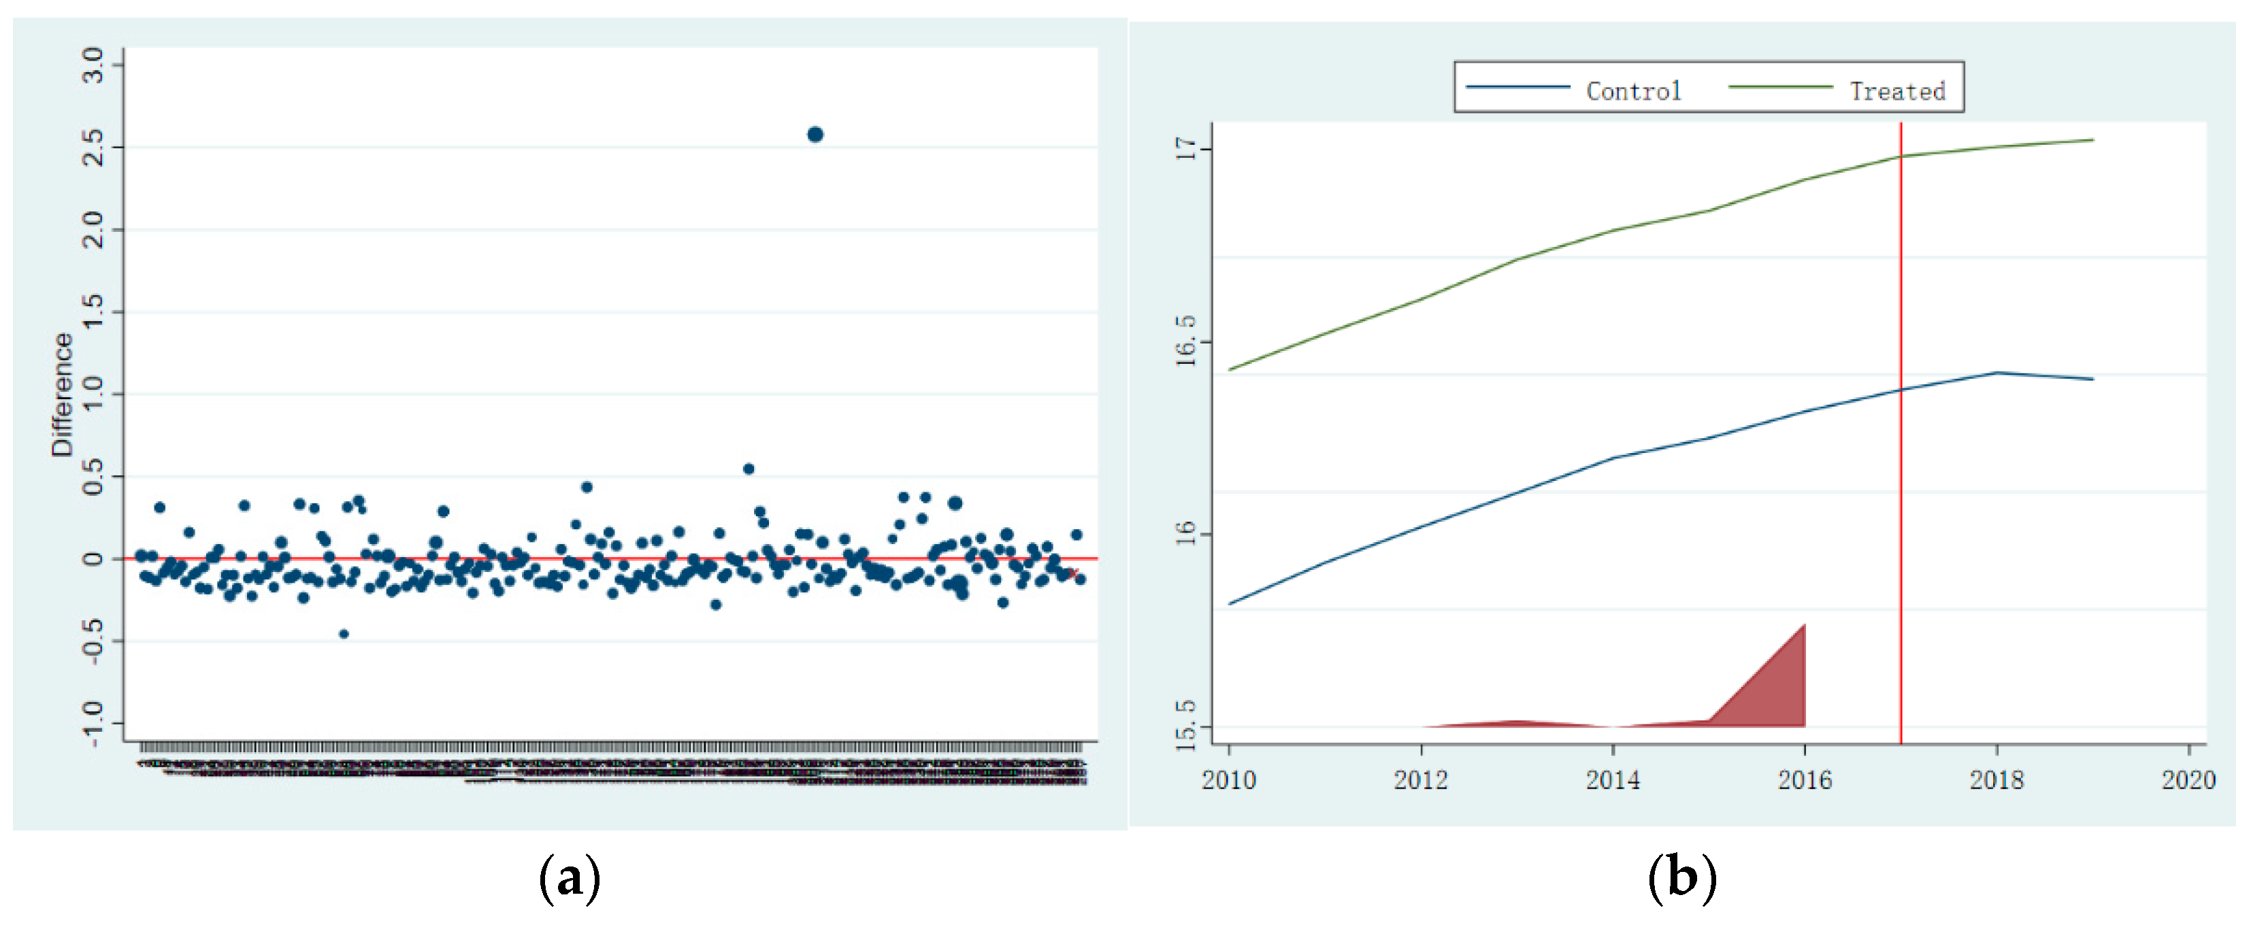Click the scatter dot near 0.5 at mid-chart
The image size is (2251, 925).
748,469
